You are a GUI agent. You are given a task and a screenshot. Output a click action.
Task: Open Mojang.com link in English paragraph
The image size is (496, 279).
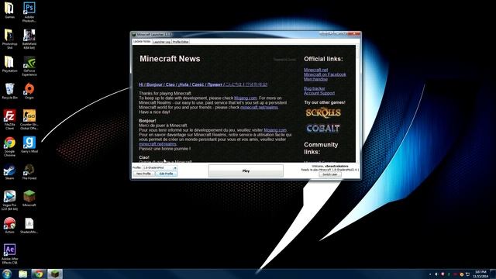tap(246, 98)
